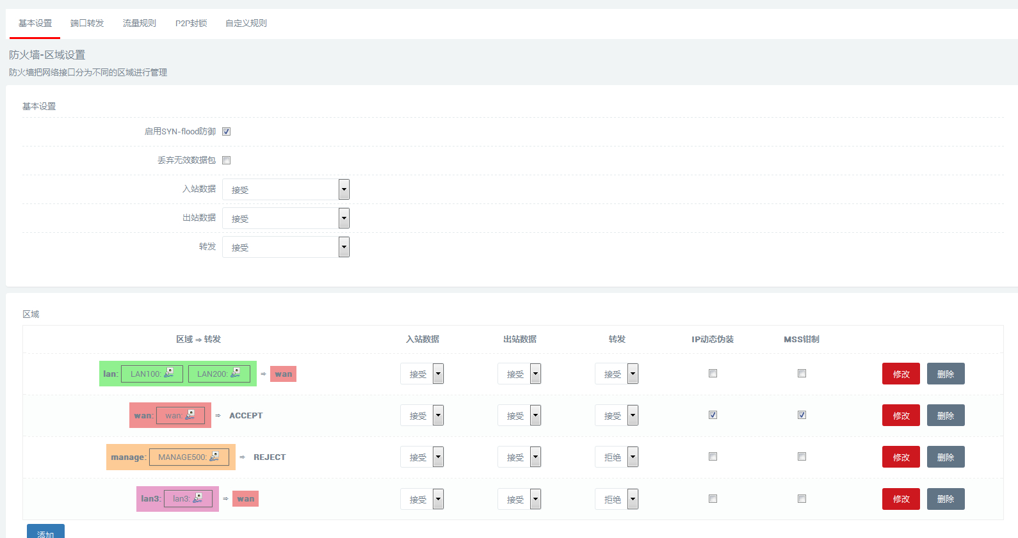Open manage zone 转发 dropdown
This screenshot has width=1018, height=538.
coord(617,457)
